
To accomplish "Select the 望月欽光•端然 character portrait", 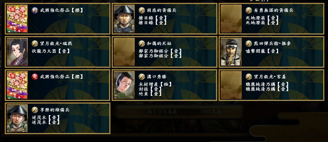I will tap(17, 52).
